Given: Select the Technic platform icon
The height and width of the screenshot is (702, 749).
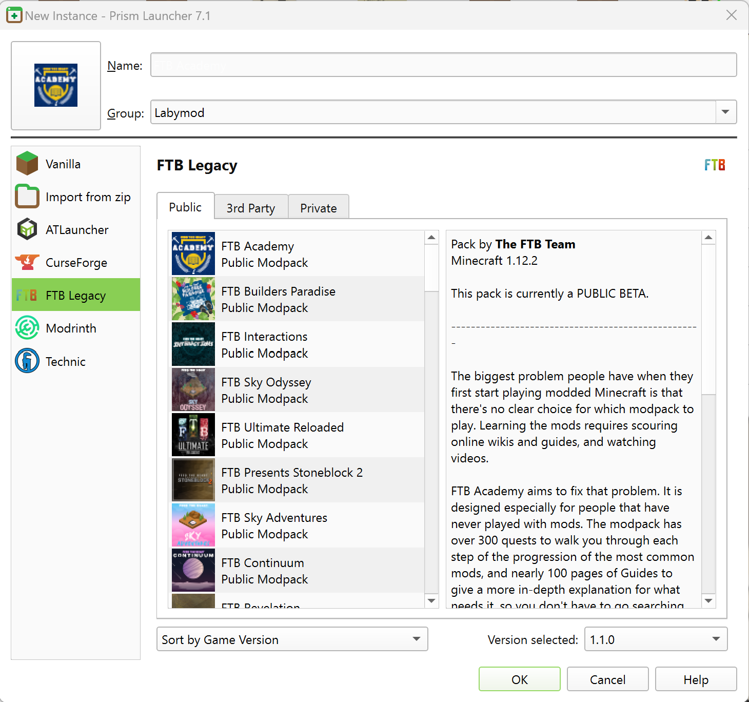Looking at the screenshot, I should point(27,361).
